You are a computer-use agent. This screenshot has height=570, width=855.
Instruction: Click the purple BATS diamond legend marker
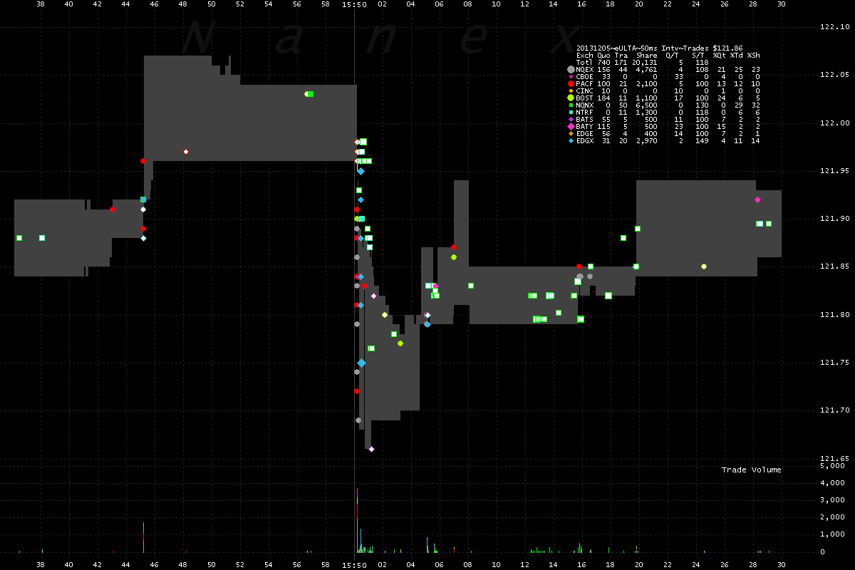(571, 120)
